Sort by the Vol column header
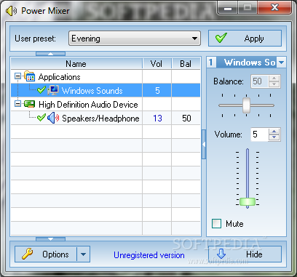Viewport: 297px width, 277px height. coord(157,64)
